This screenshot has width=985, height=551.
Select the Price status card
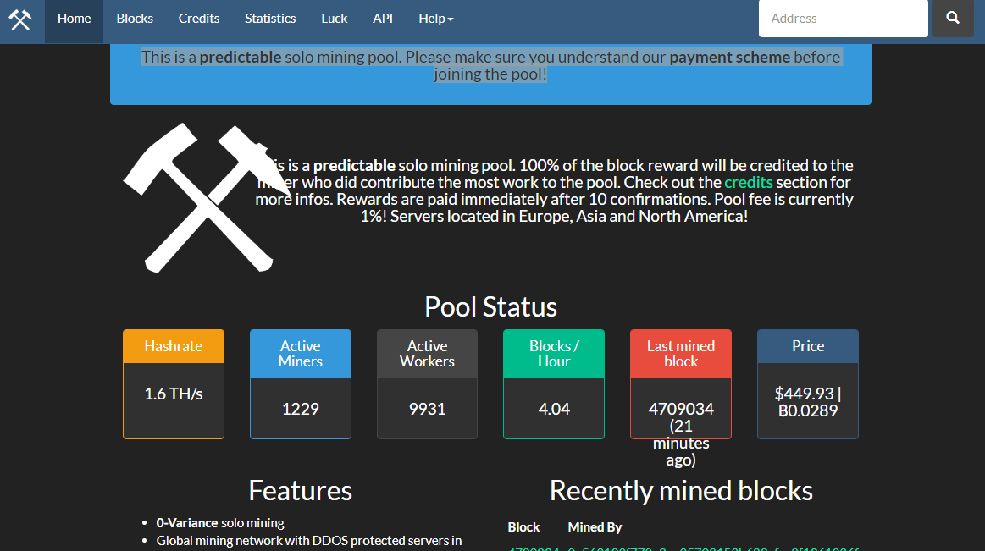click(807, 384)
